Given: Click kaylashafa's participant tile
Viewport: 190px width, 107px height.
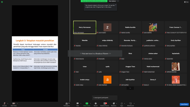Looking at the screenshot, I should (175, 53).
